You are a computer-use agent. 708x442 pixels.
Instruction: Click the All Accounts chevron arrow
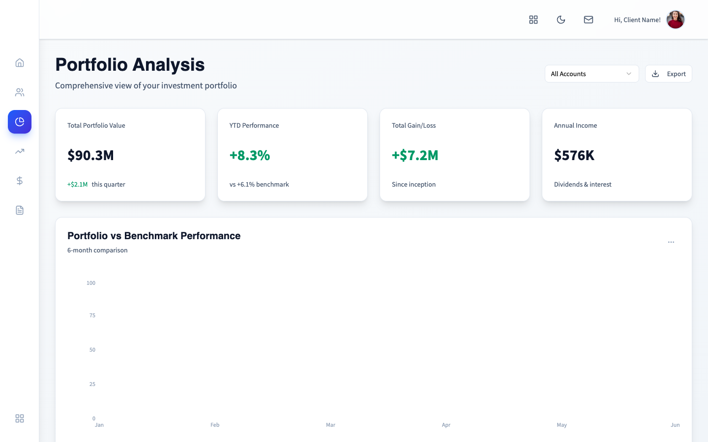pos(629,74)
